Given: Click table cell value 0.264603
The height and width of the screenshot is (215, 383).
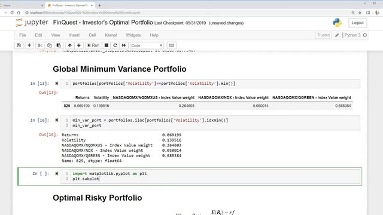Looking at the screenshot, I should [x=186, y=106].
